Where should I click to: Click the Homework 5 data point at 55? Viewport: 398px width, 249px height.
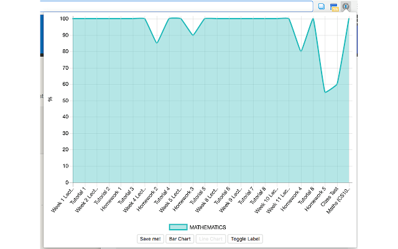pos(325,93)
